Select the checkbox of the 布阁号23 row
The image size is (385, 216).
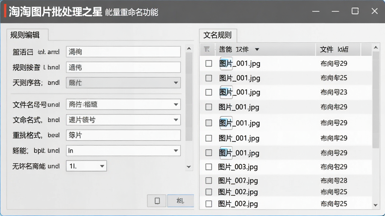coord(209,92)
